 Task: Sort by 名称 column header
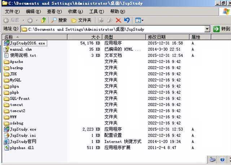coord(35,37)
